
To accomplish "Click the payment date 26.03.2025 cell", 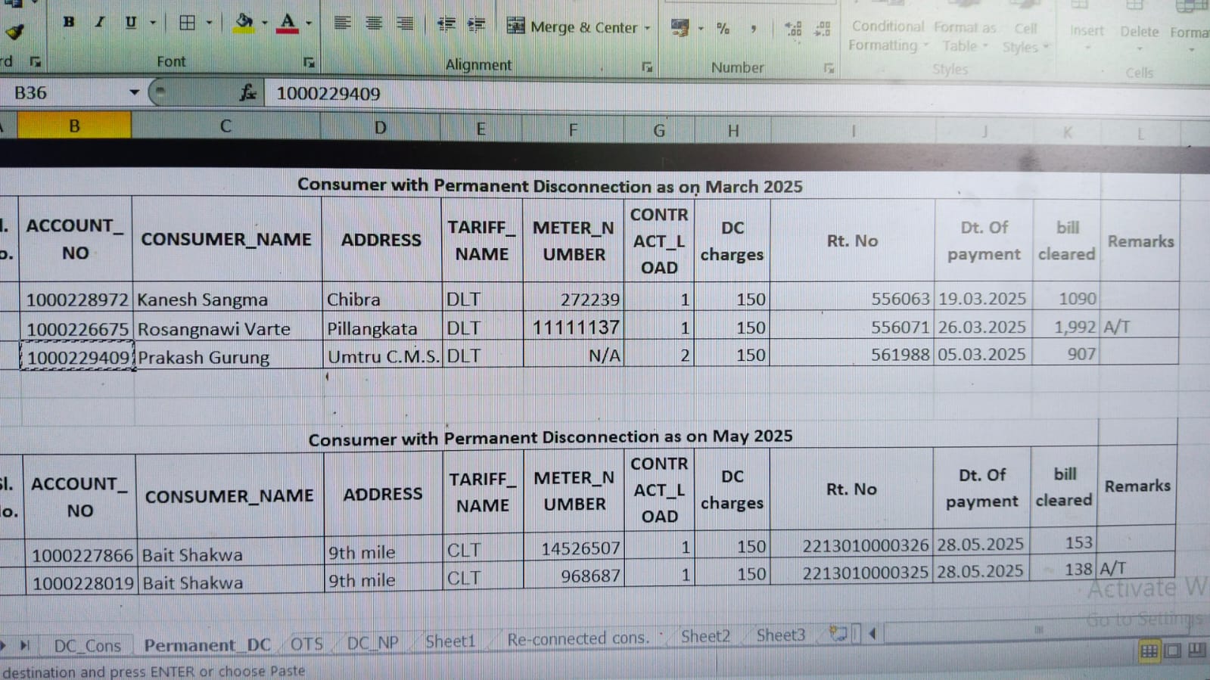I will [983, 327].
